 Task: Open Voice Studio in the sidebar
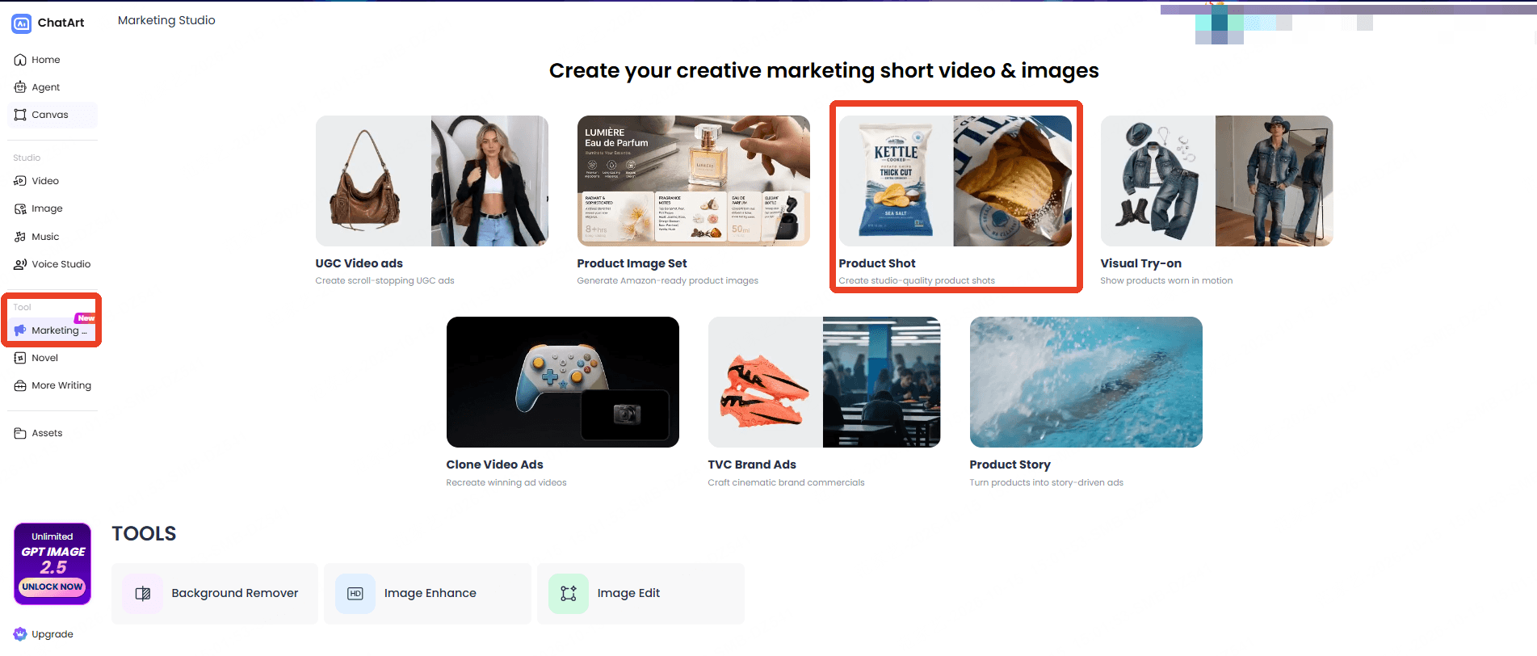coord(52,264)
